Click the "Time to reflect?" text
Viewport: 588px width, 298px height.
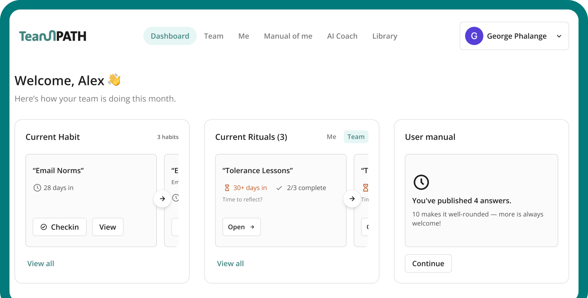coord(243,199)
